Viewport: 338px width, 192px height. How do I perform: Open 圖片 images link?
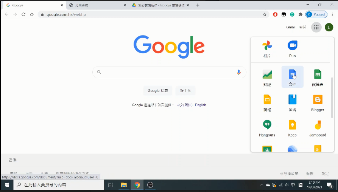click(302, 27)
